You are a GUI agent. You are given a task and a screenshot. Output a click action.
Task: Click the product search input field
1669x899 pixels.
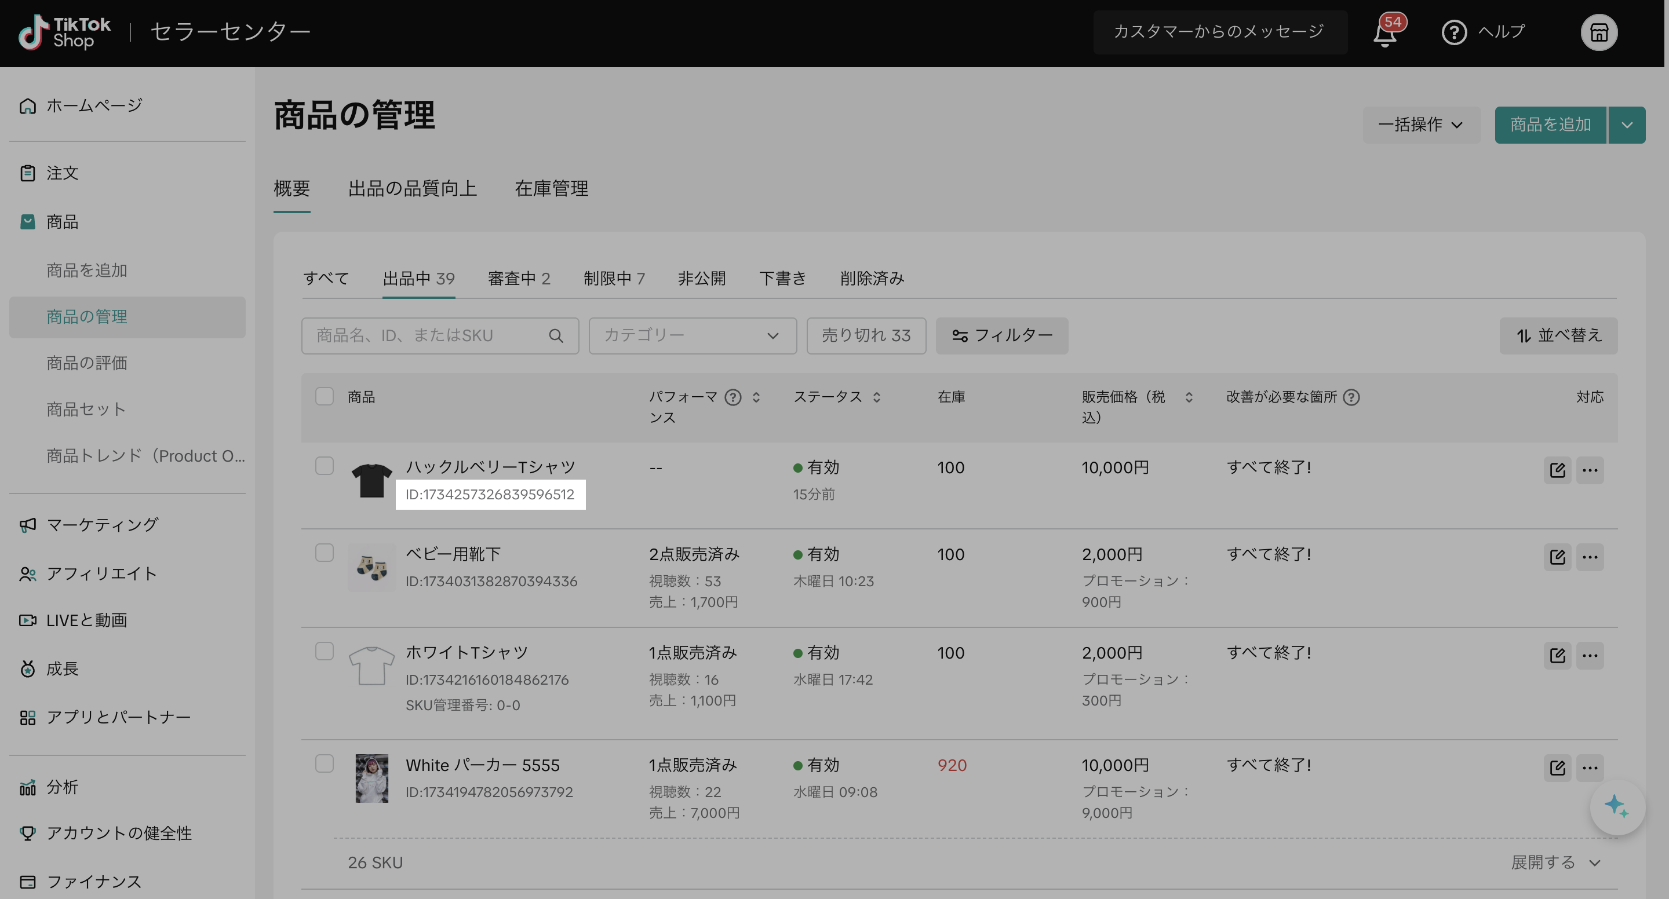click(x=428, y=335)
